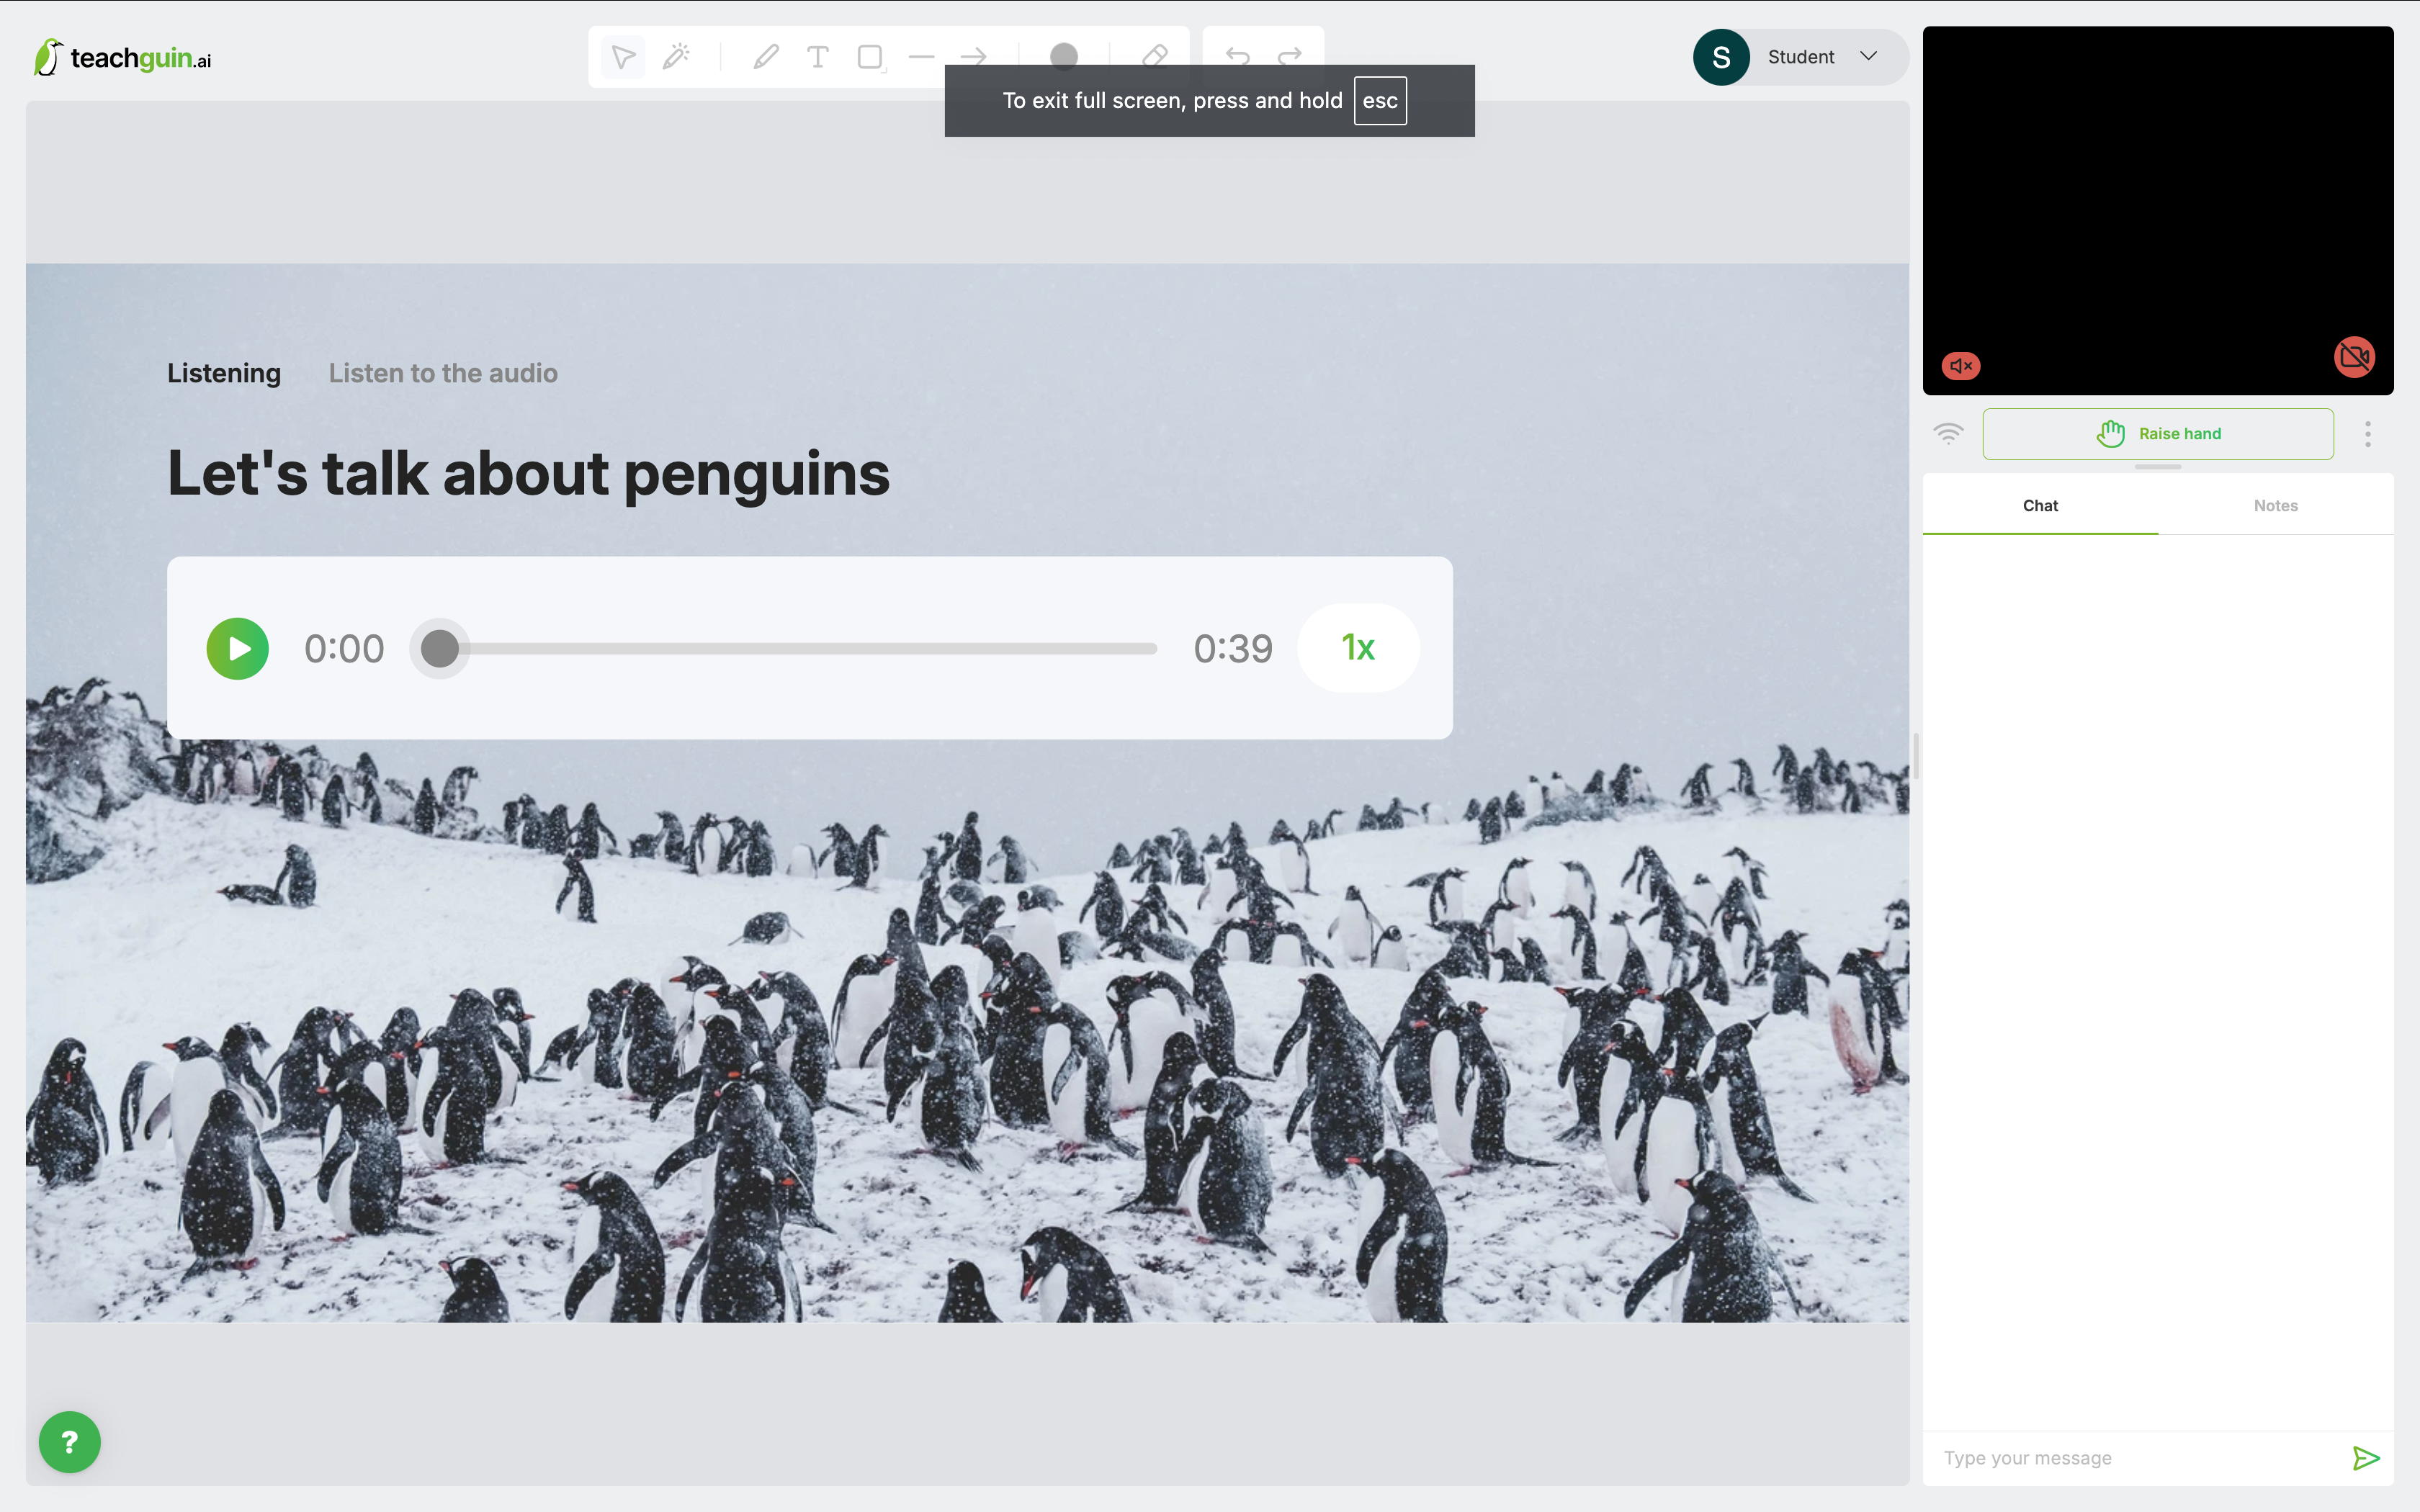Click the esc key hint
This screenshot has width=2420, height=1512.
[1380, 101]
